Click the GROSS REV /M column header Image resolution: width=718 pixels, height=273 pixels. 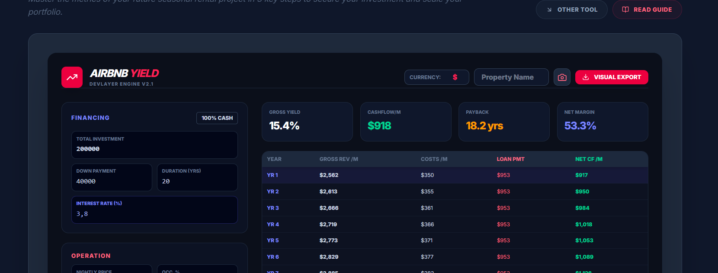[x=339, y=159]
